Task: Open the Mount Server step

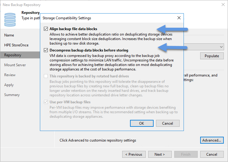Action: [x=15, y=65]
